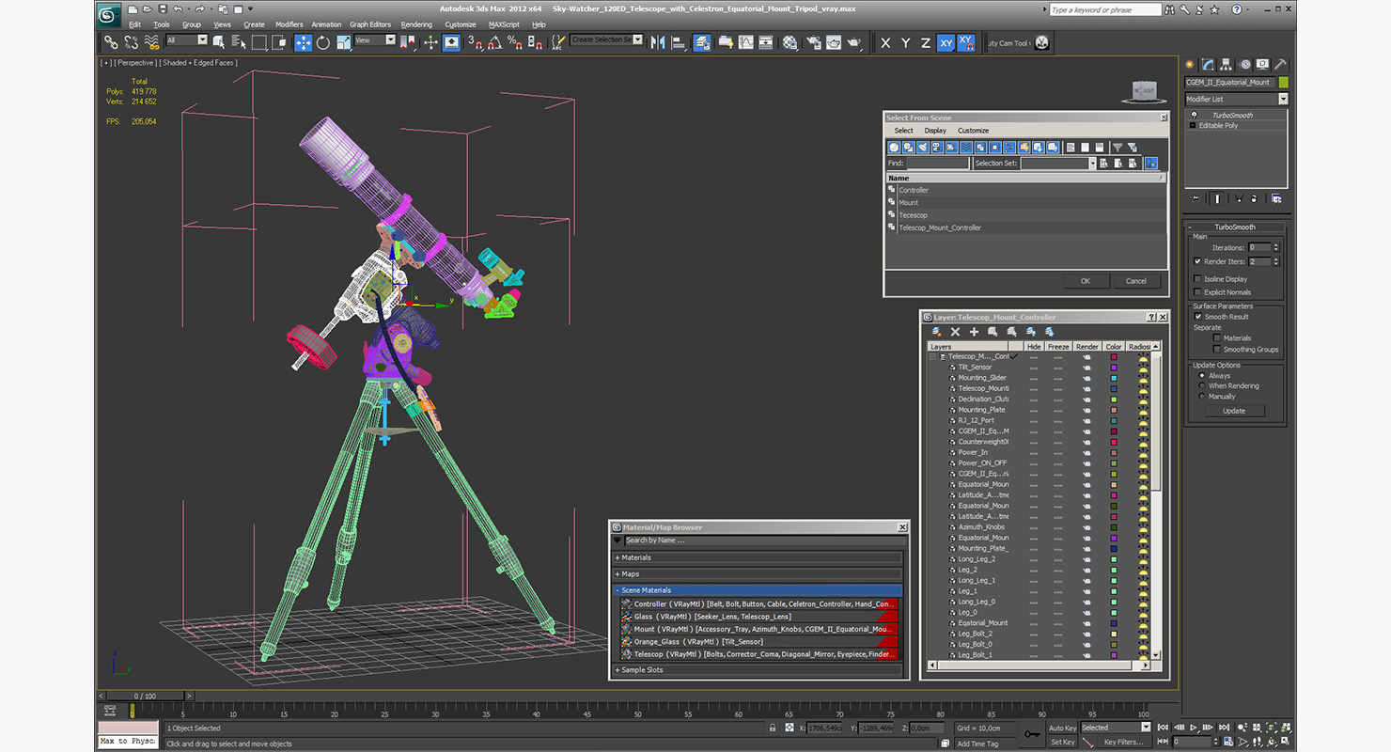
Task: Click Display Geometry filter in Select From Scene
Action: [894, 148]
